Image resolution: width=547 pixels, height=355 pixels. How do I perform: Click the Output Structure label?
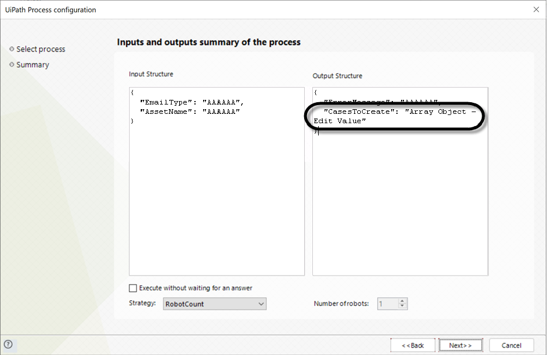pos(337,76)
